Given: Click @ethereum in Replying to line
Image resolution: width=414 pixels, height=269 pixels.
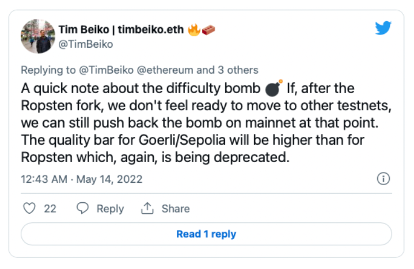Looking at the screenshot, I should pos(165,70).
